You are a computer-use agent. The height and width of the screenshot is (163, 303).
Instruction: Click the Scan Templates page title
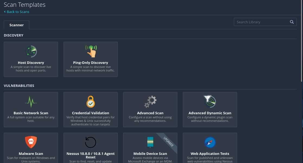(x=24, y=5)
